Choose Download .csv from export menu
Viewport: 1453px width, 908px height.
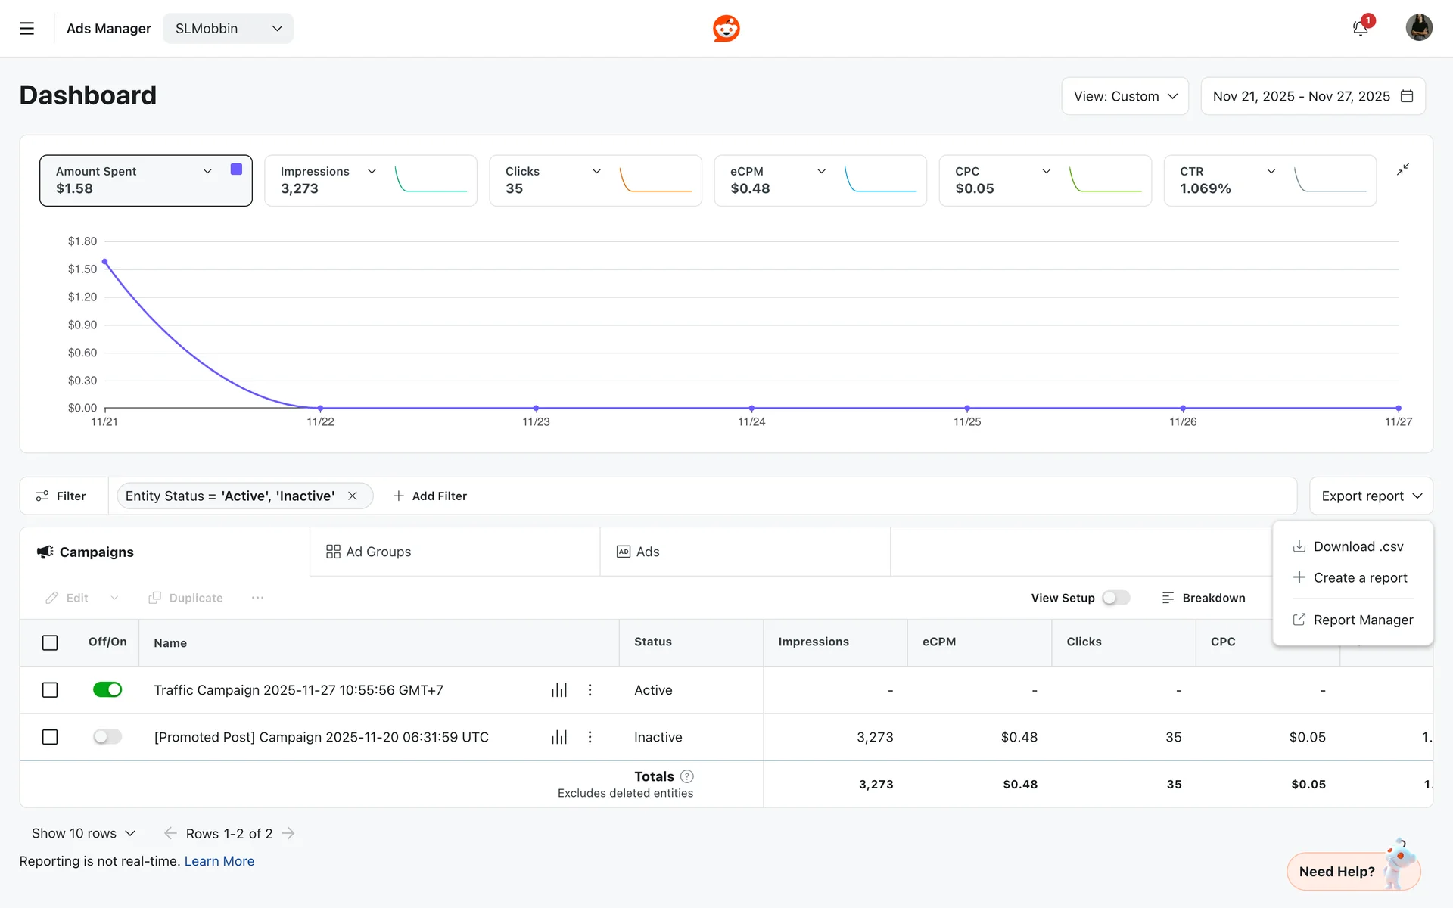(x=1358, y=546)
